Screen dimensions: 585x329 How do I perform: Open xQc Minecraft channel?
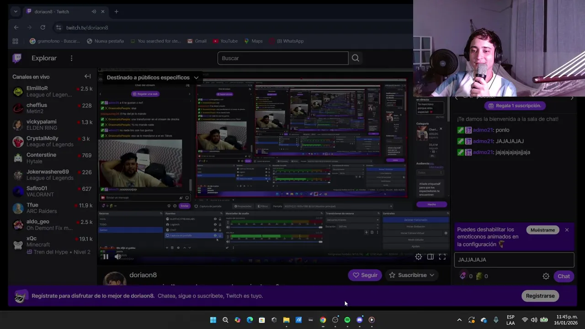(53, 245)
